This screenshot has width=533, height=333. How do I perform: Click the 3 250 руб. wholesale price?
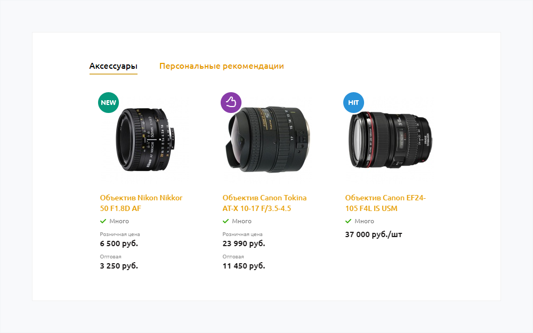click(119, 266)
